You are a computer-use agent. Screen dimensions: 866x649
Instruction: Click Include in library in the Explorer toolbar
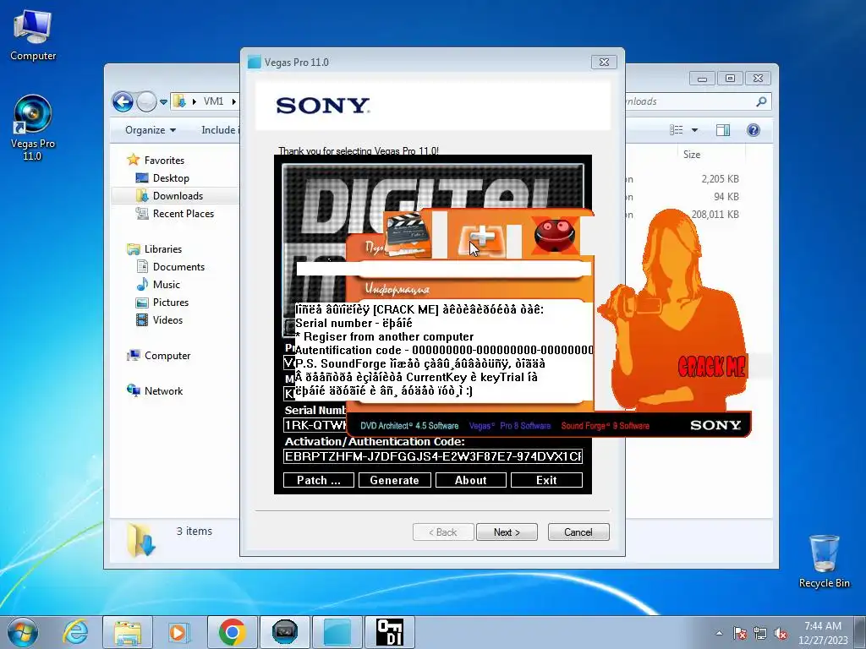pos(221,130)
